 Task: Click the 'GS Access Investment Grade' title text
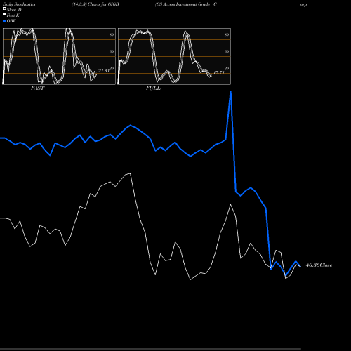(183, 4)
